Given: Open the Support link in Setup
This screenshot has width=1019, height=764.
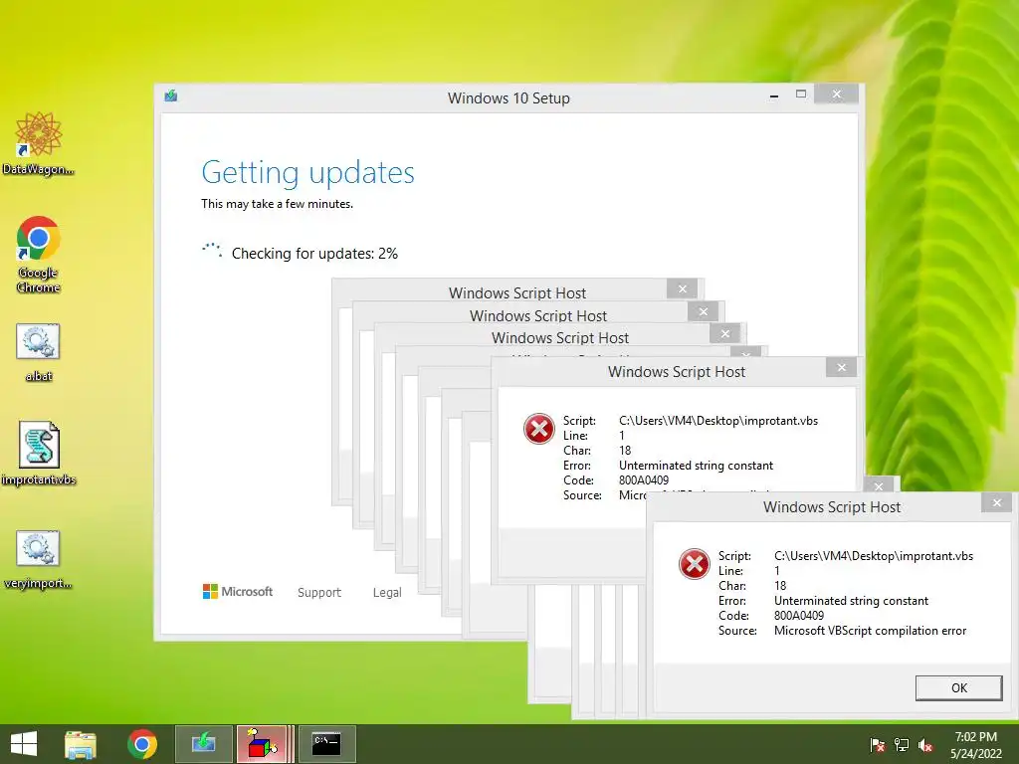Looking at the screenshot, I should pos(319,593).
